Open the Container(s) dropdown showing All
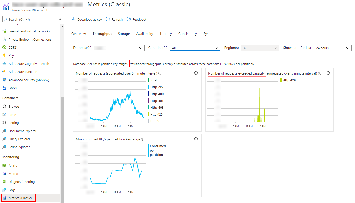Viewport: 355px width, 203px height. (x=195, y=48)
